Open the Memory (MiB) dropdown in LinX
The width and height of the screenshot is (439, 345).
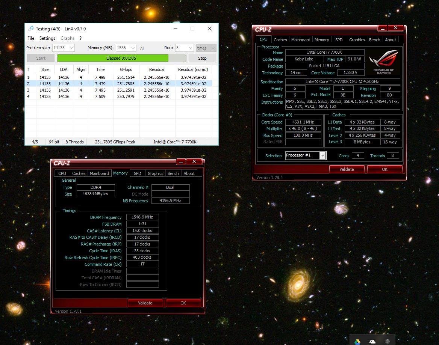point(133,48)
